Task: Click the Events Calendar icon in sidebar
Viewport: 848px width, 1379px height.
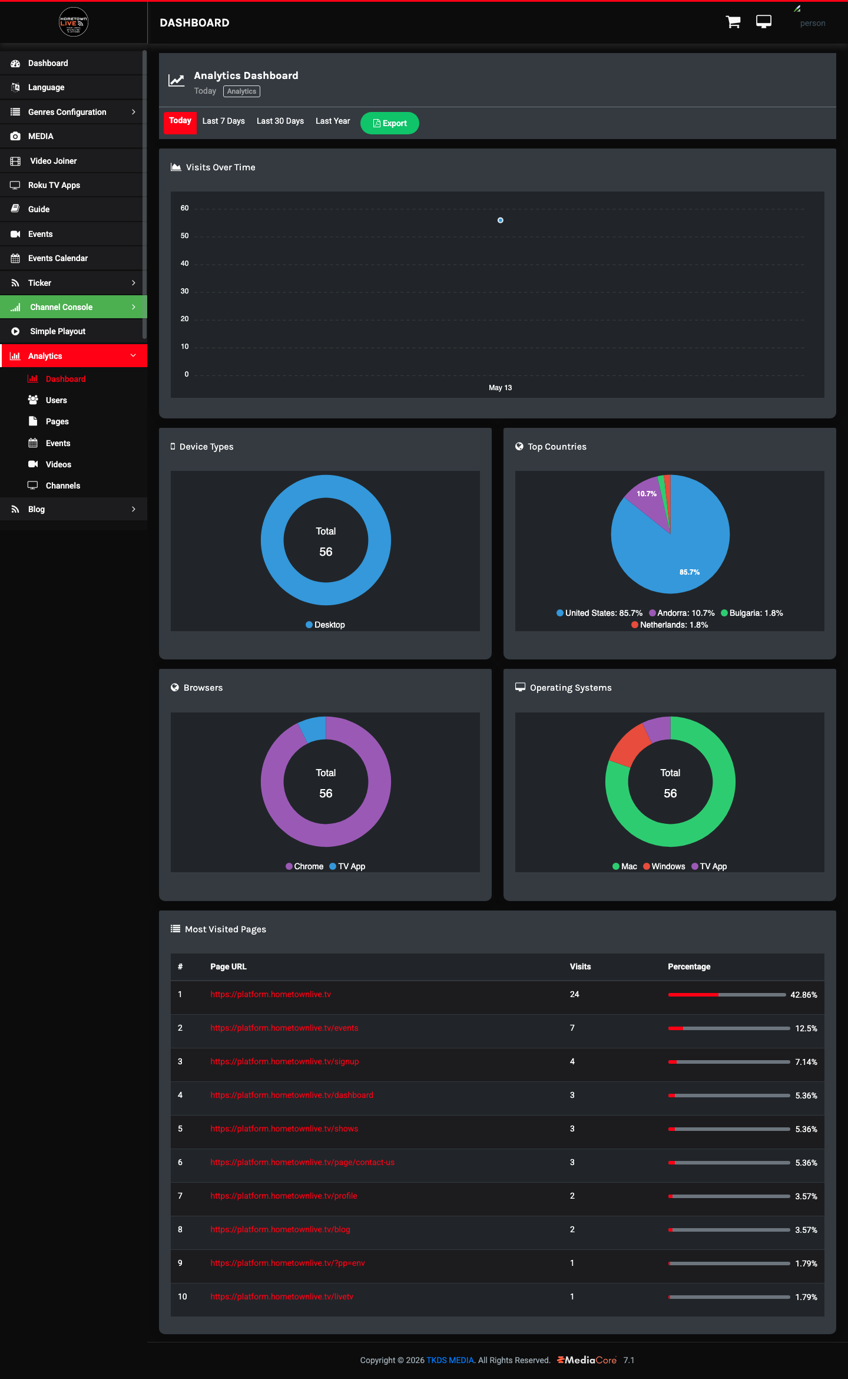Action: tap(15, 258)
